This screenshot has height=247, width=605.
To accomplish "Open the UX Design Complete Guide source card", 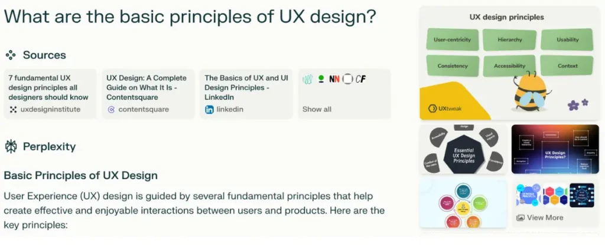I will point(148,94).
